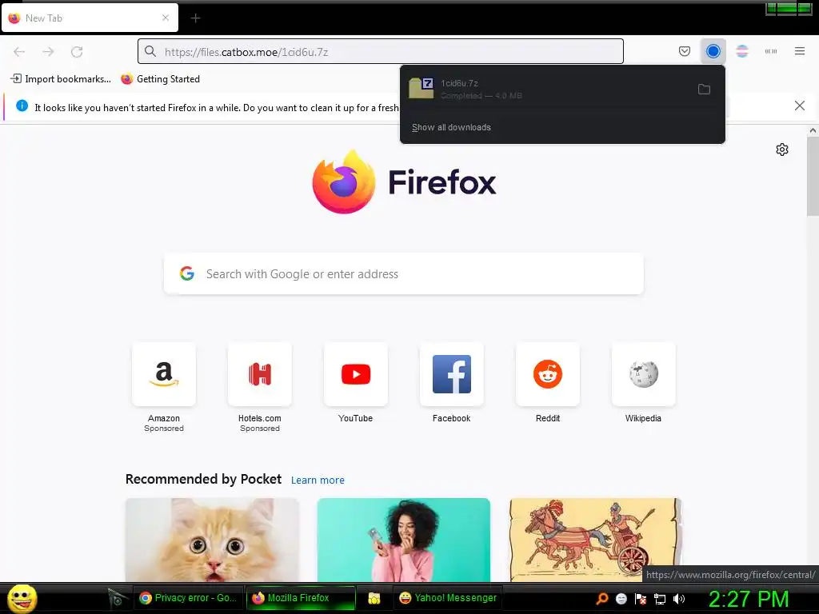Click the blue info icon in the notification bar
This screenshot has width=819, height=614.
[22, 106]
